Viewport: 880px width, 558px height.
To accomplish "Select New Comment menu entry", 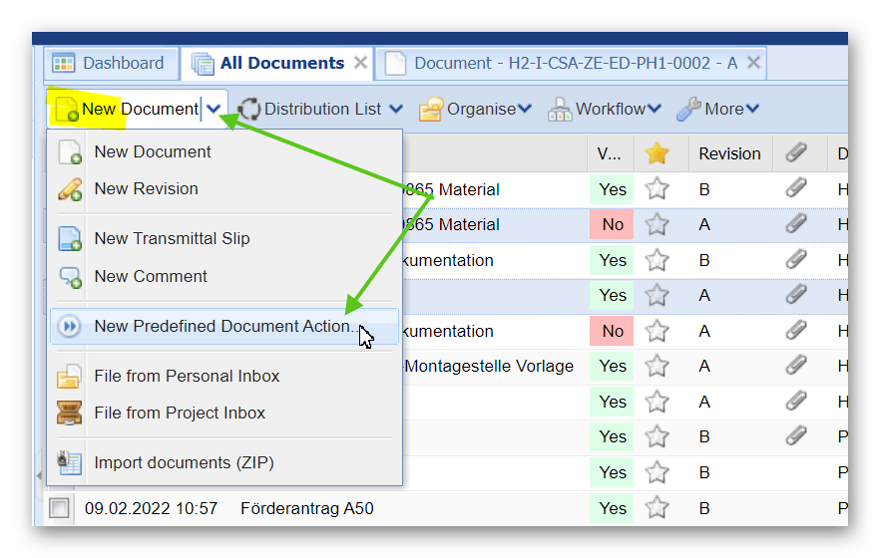I will tap(224, 276).
